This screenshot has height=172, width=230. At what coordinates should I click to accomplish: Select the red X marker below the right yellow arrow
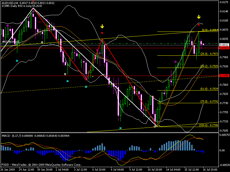point(199,25)
